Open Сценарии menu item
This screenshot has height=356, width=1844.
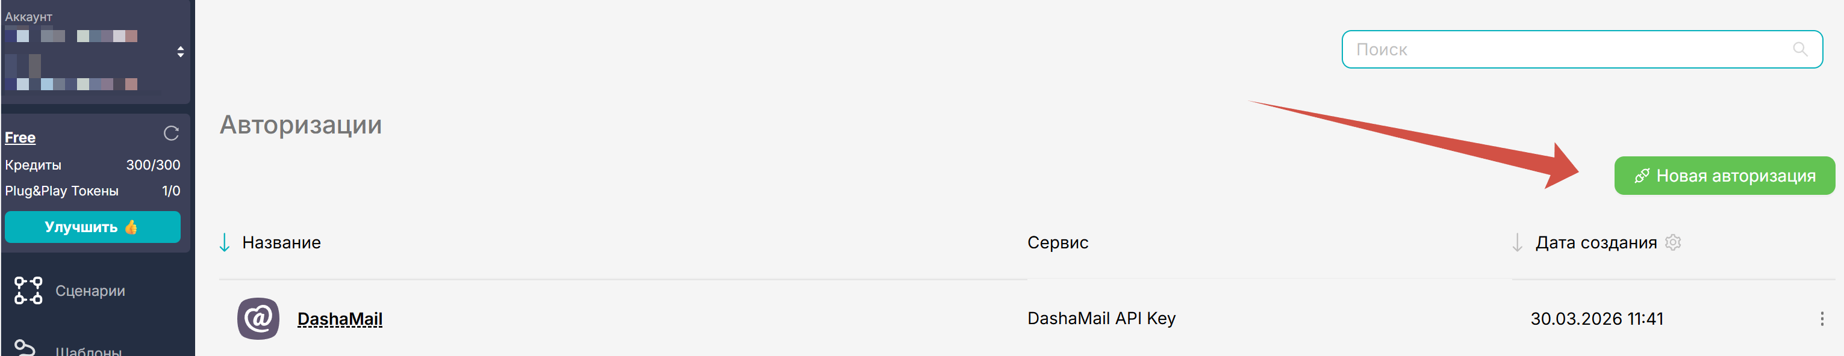(90, 291)
